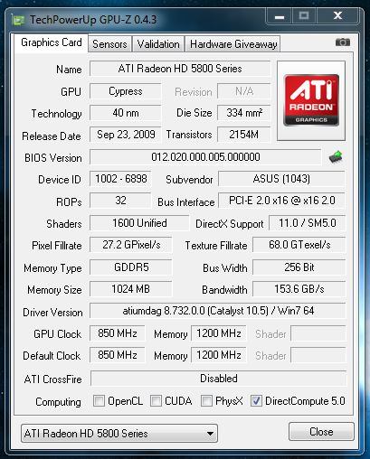The width and height of the screenshot is (370, 459).
Task: Click the BIOS Version field
Action: click(205, 157)
